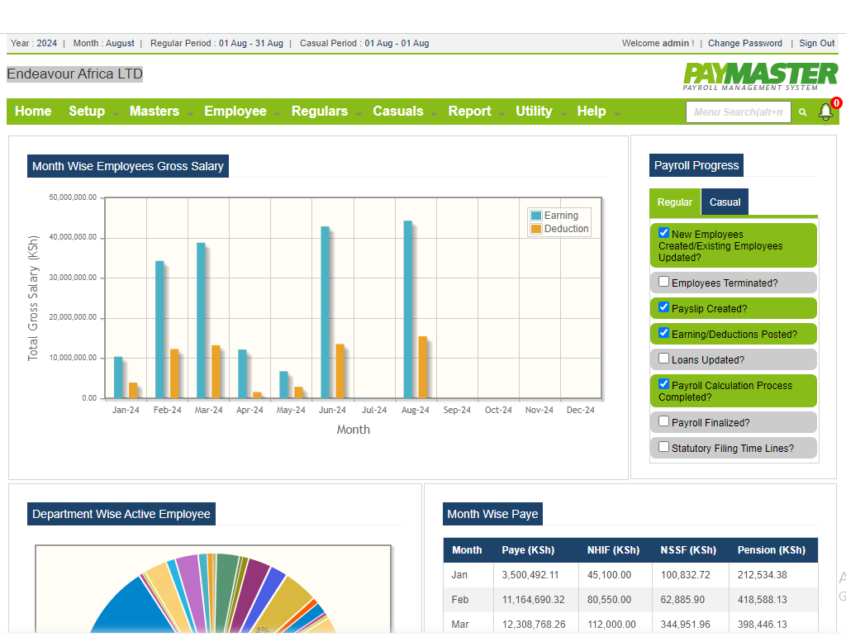Check the Employees Terminated checkbox
This screenshot has height=637, width=846.
pos(664,282)
